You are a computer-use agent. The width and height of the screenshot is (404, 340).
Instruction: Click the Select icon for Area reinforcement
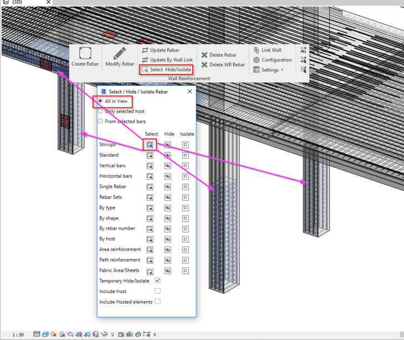click(150, 250)
